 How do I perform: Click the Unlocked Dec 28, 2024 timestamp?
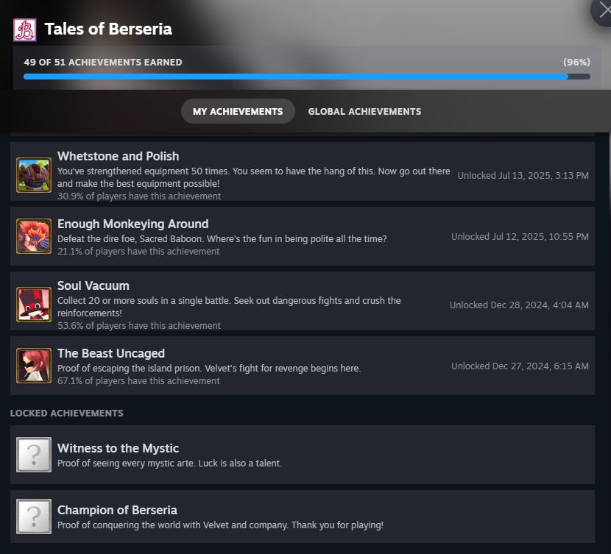(519, 305)
